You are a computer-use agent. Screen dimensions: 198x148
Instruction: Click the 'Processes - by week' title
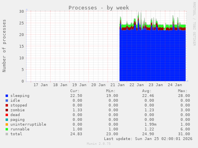99,8
